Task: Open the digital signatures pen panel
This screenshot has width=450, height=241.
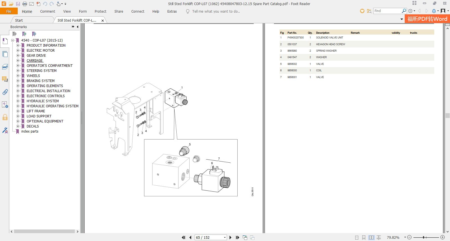Action: point(5,130)
